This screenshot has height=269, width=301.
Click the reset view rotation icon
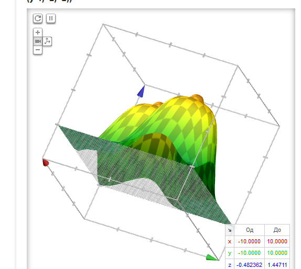[38, 19]
